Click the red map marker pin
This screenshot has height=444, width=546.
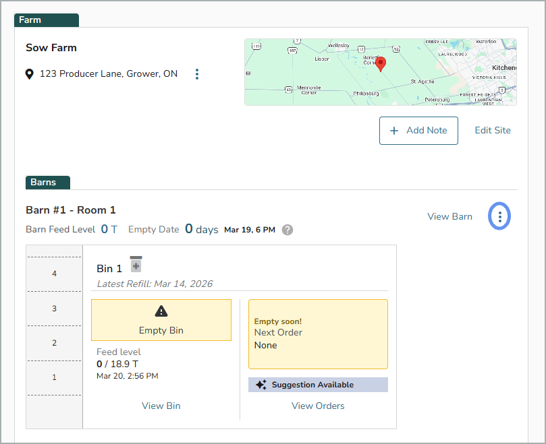click(381, 64)
